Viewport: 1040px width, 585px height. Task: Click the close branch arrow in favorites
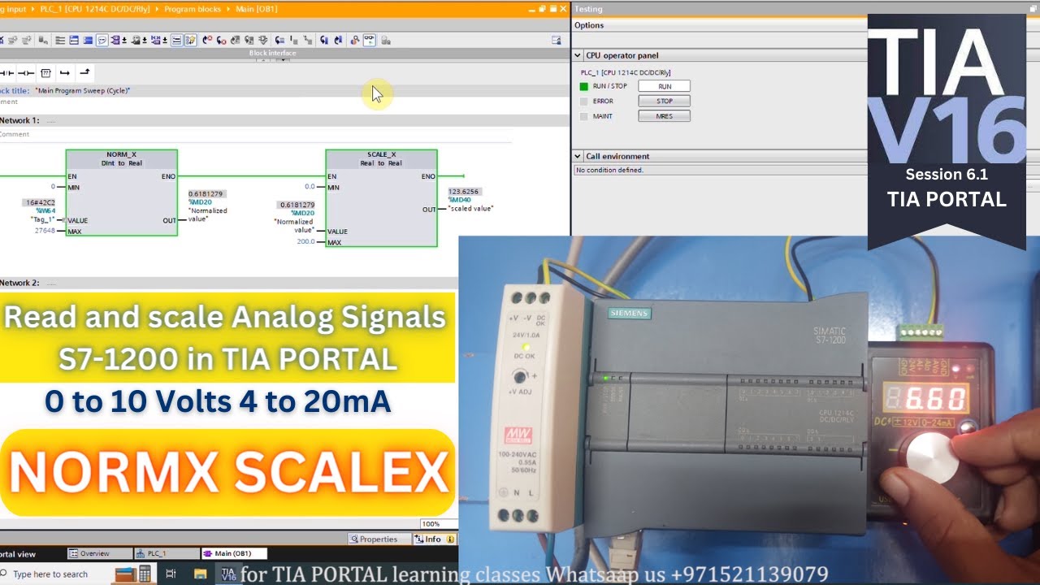tap(84, 73)
